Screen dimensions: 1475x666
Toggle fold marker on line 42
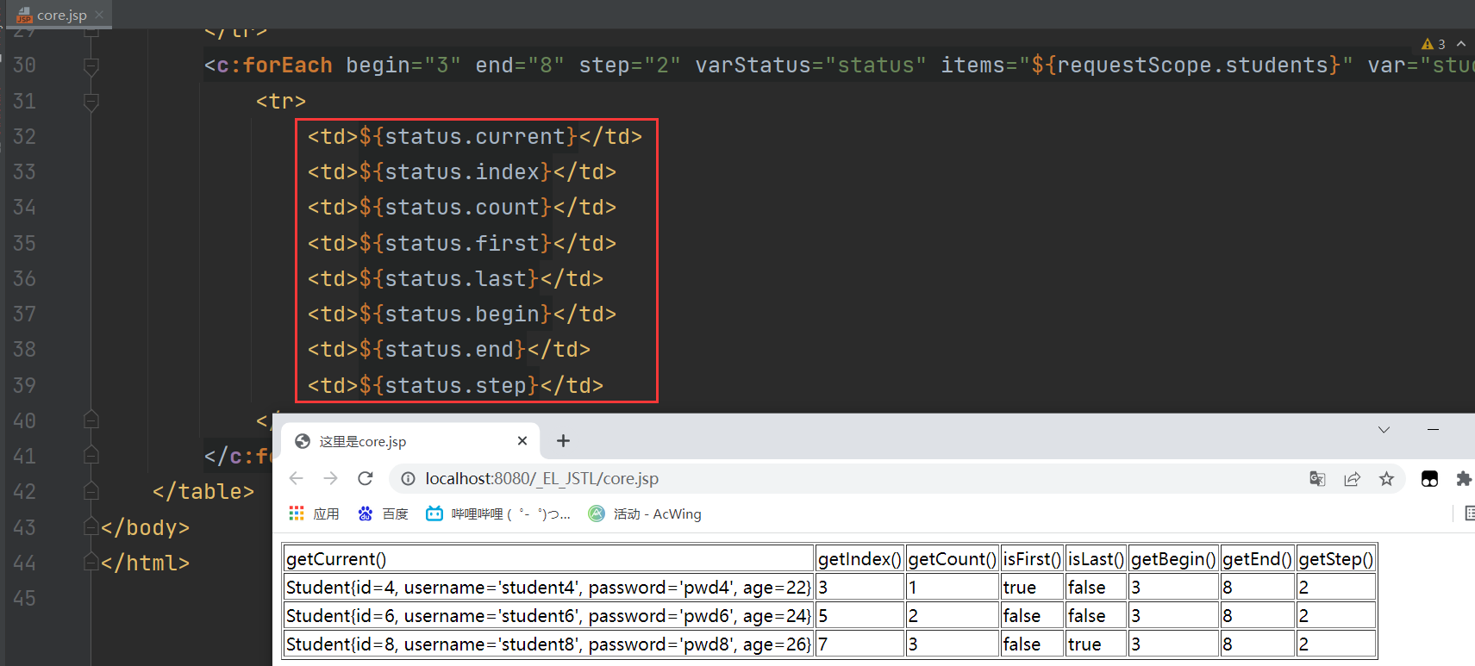pos(91,491)
